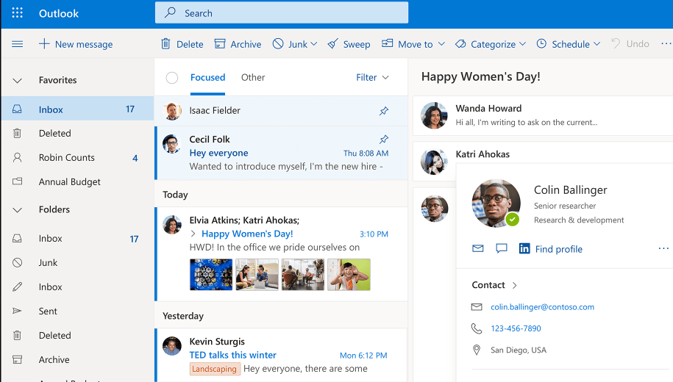Screen dimensions: 673x382
Task: Open Robin Counts in Favorites
Action: (77, 158)
